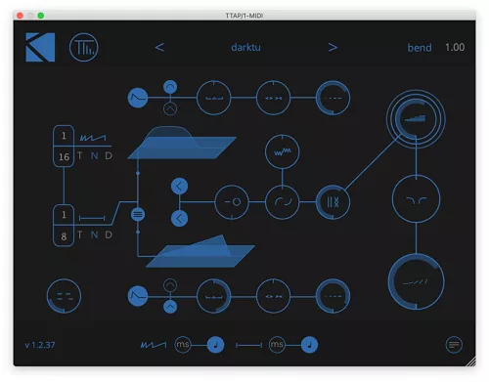Click the bend value field 1.00
The image size is (489, 382).
click(x=455, y=48)
